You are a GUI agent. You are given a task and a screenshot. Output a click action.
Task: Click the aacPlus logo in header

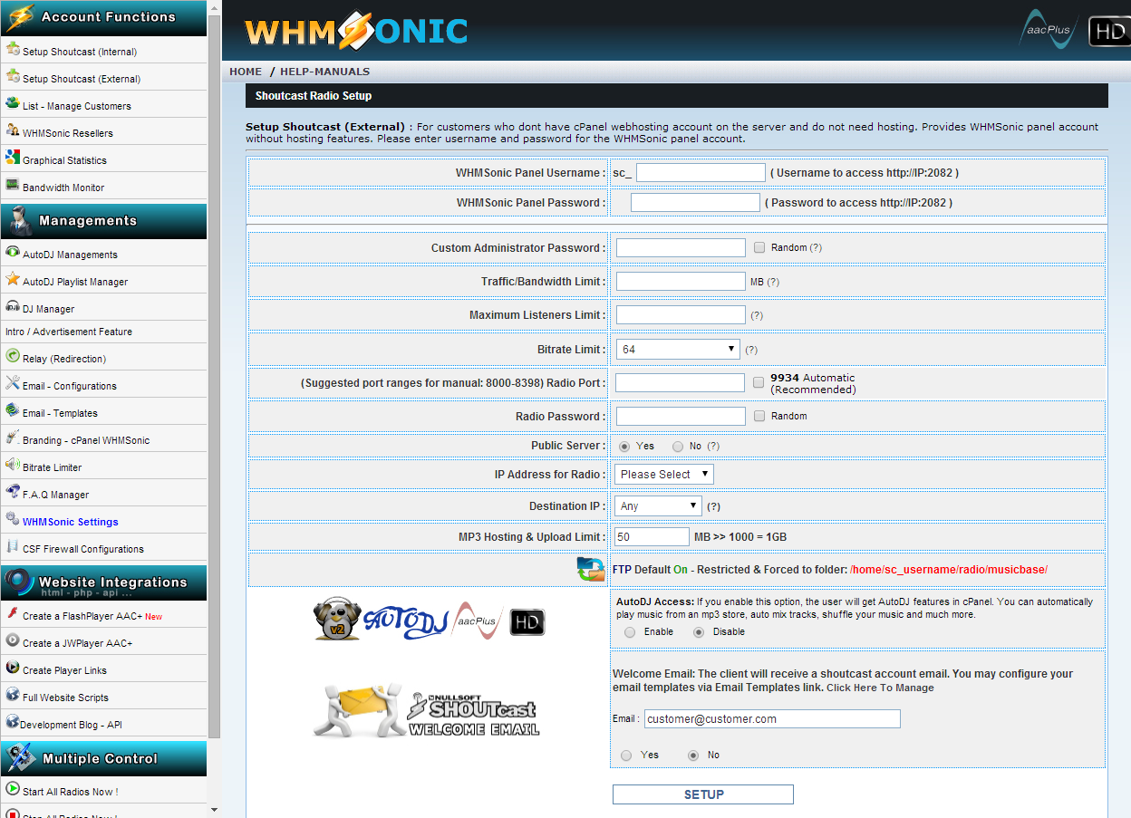coord(1049,30)
